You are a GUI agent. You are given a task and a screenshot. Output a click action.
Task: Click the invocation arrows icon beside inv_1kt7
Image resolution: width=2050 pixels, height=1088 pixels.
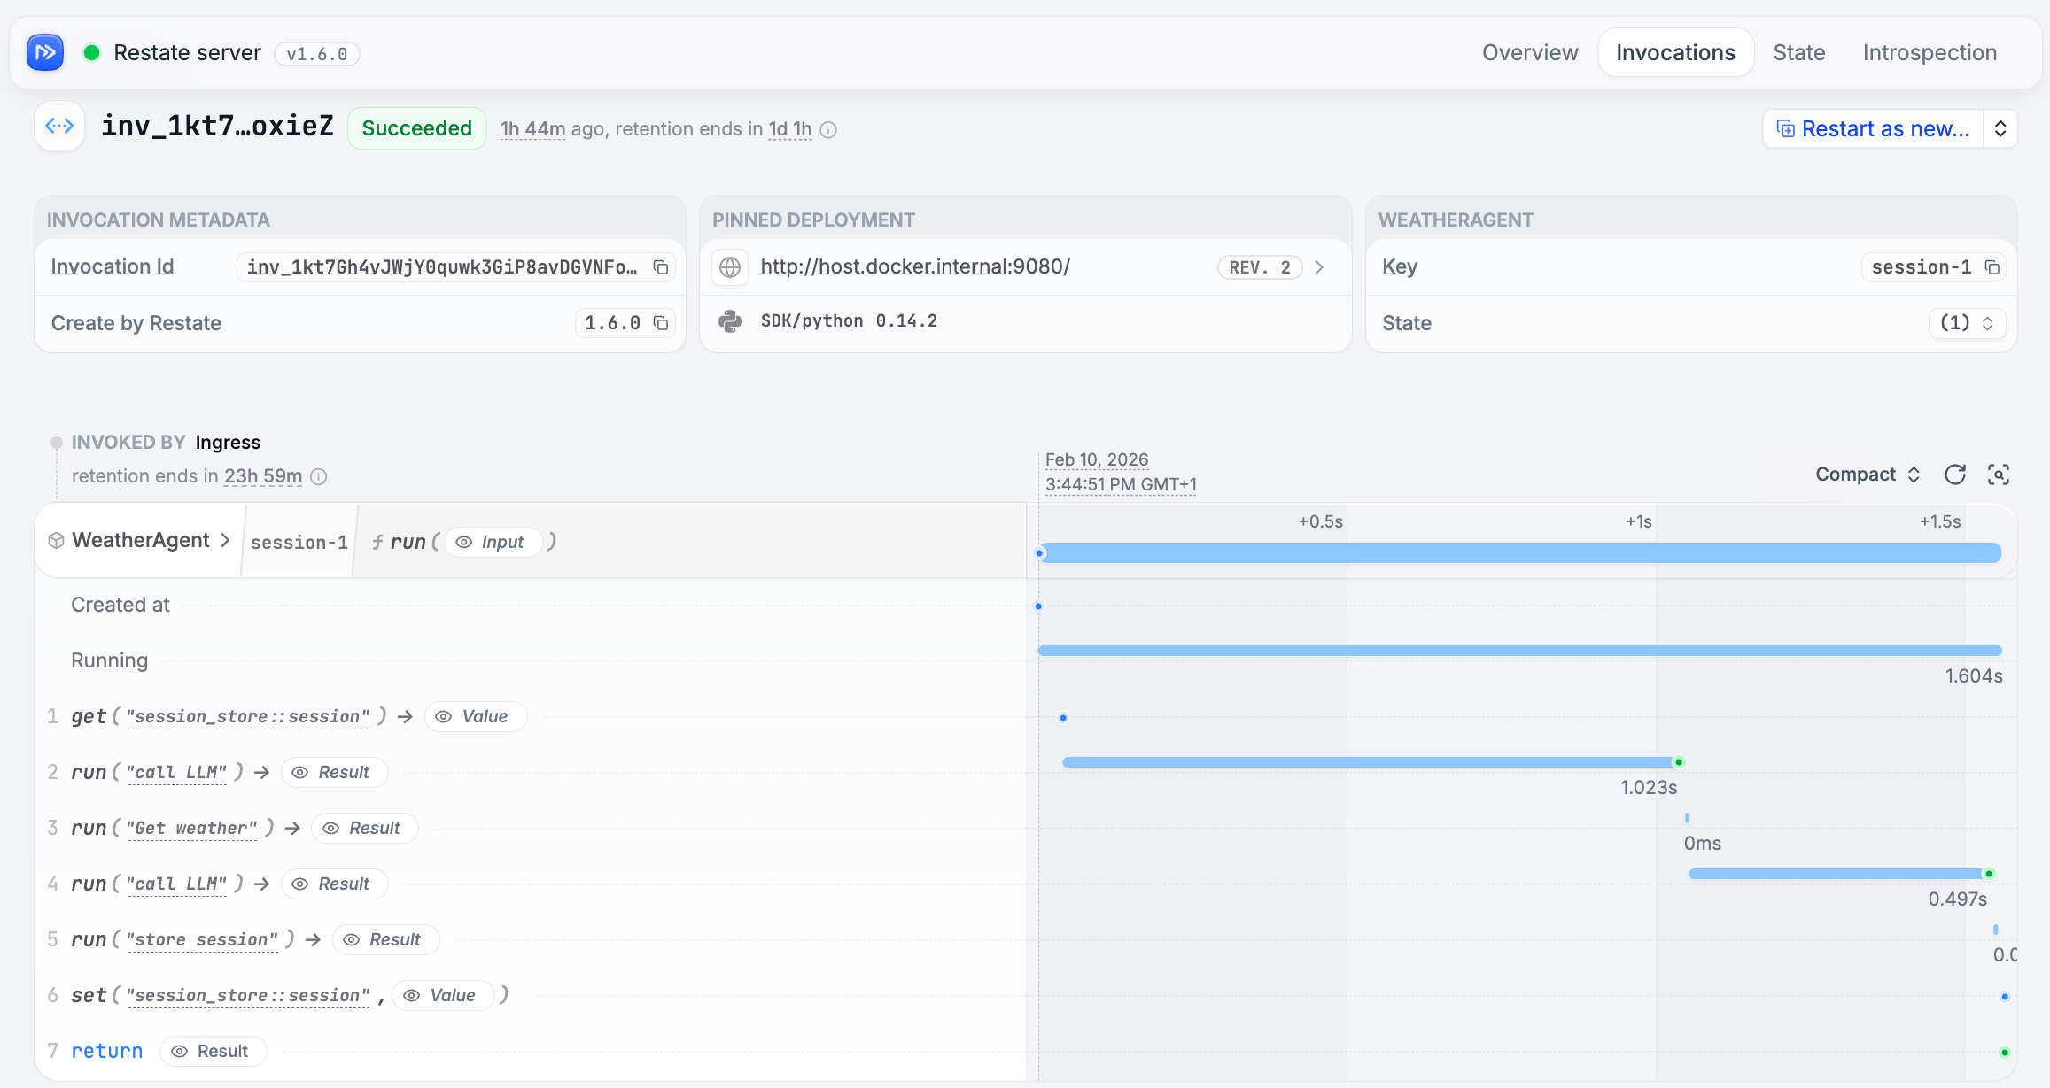(59, 126)
